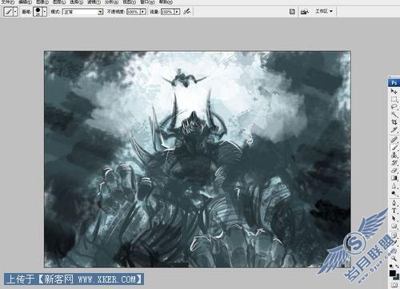Open the Window menu

[147, 2]
